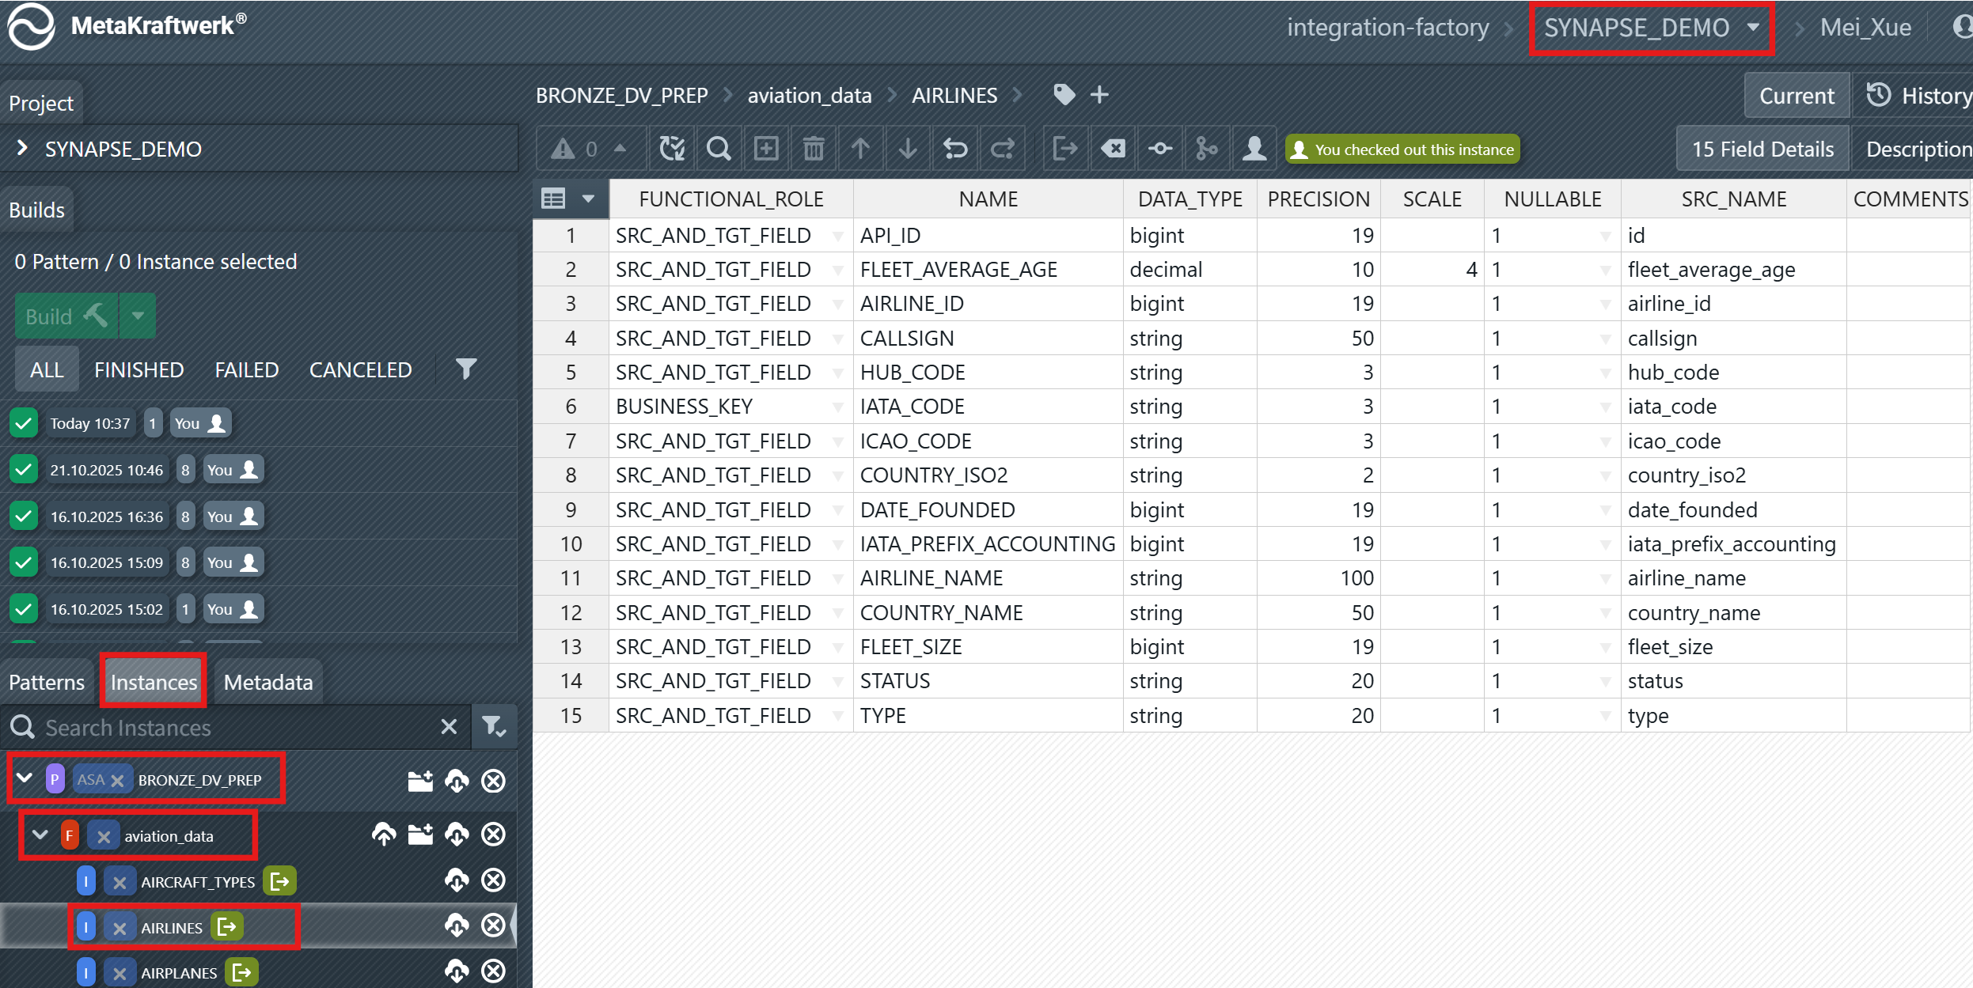Click the undo arrow toolbar icon

point(955,149)
